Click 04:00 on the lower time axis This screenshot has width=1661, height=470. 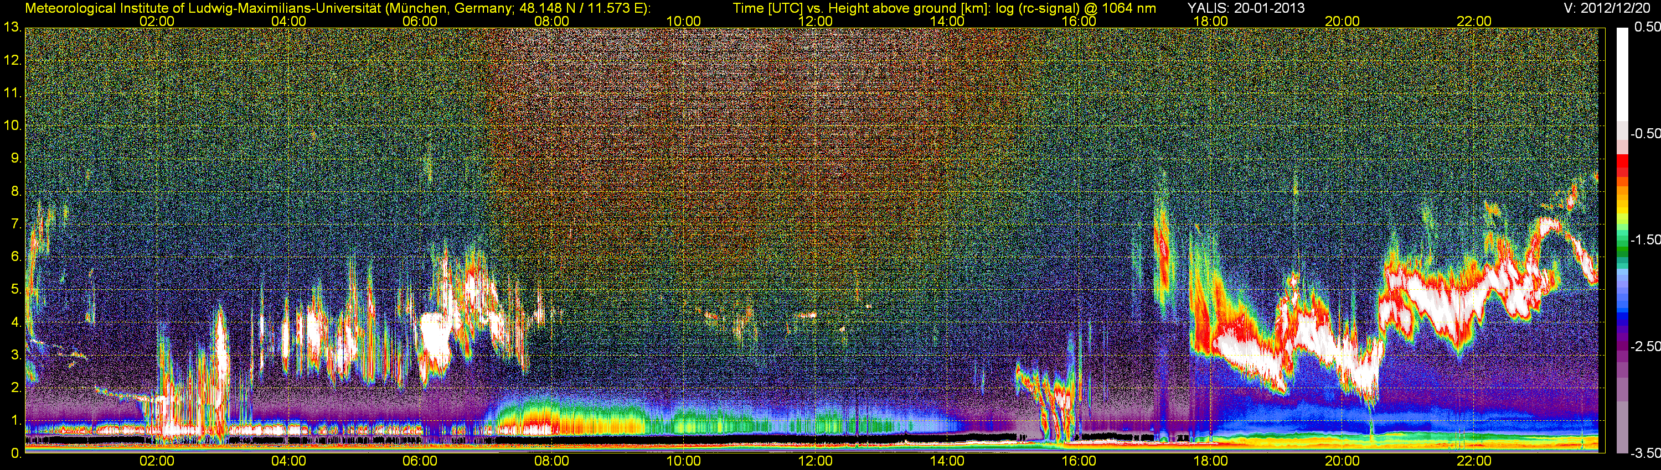288,461
